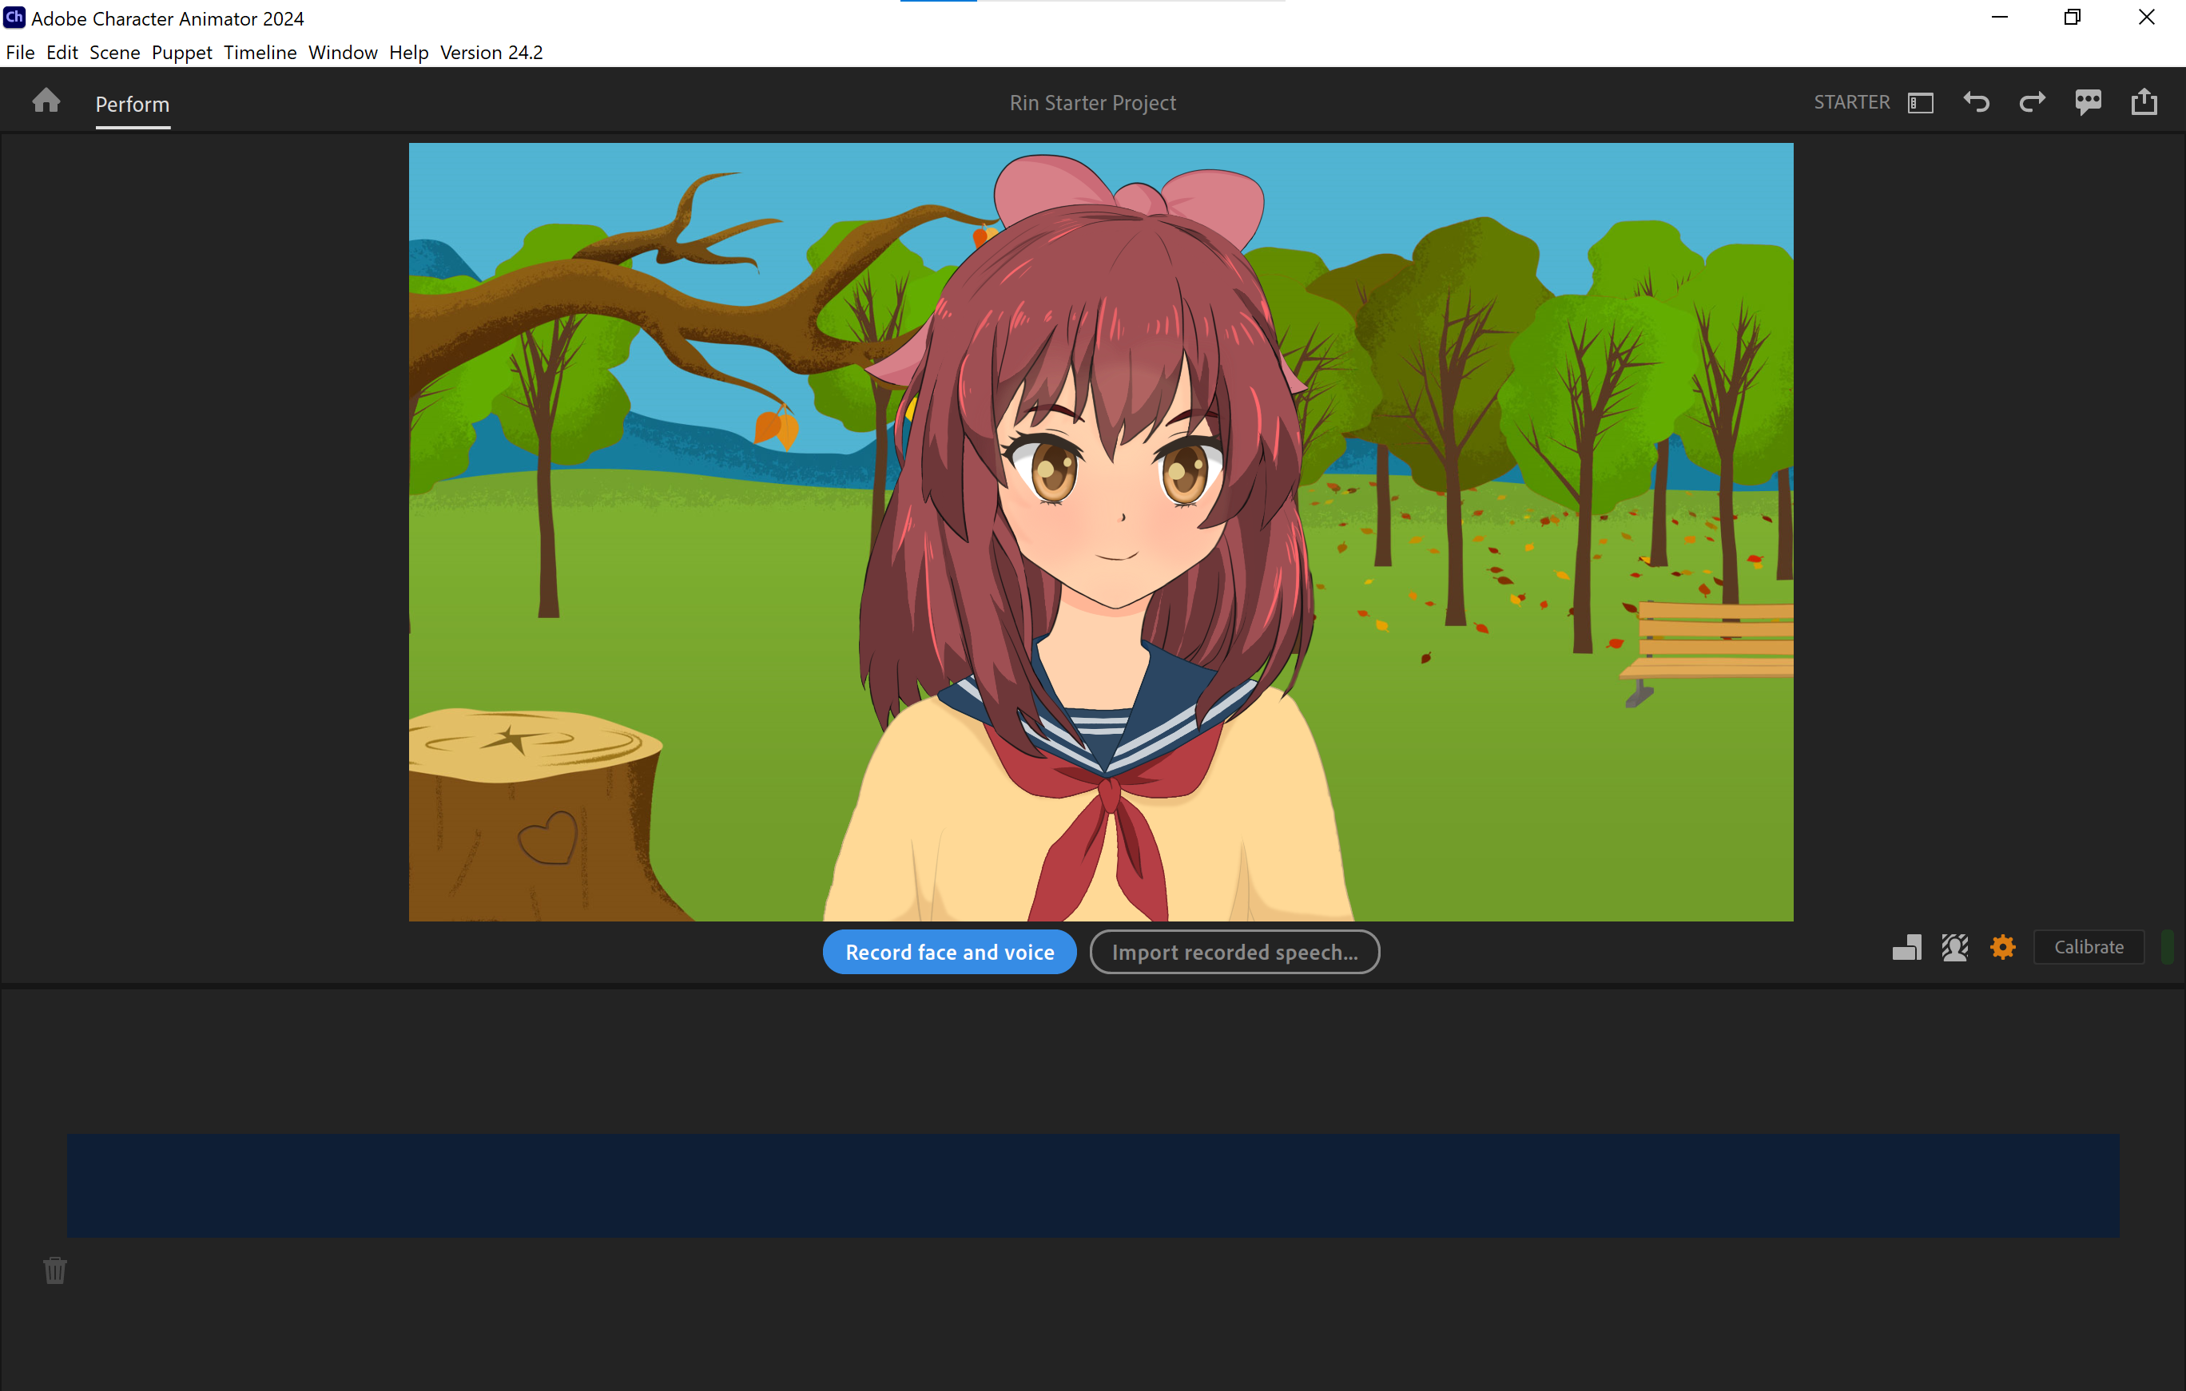This screenshot has width=2186, height=1391.
Task: Expand the Timeline menu
Action: coord(261,53)
